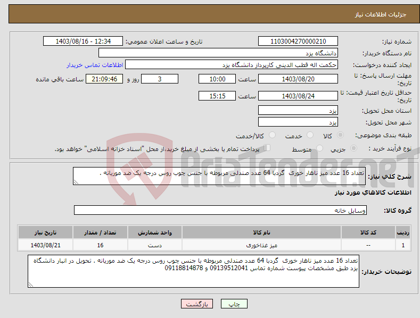The width and height of the screenshot is (420, 318).
Task: Click the تاریخ نیاز column header
Action: [46, 232]
